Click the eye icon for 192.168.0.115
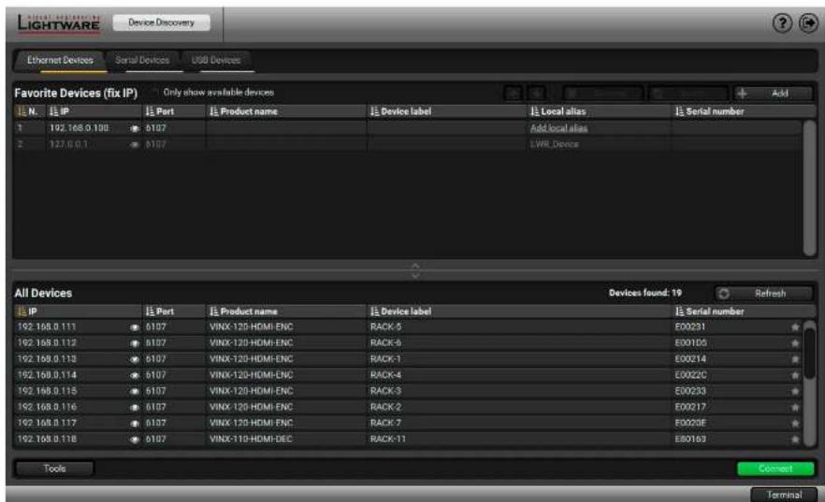This screenshot has width=825, height=502. click(x=135, y=392)
